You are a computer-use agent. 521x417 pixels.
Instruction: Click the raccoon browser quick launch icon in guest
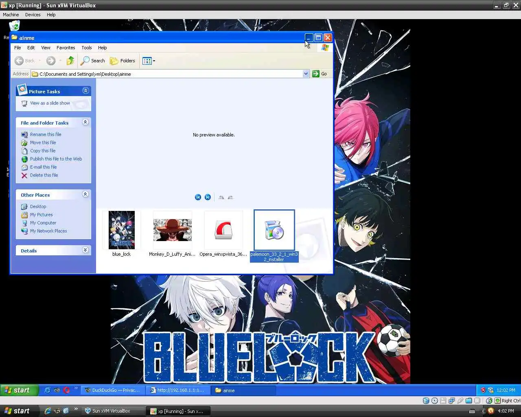click(57, 390)
